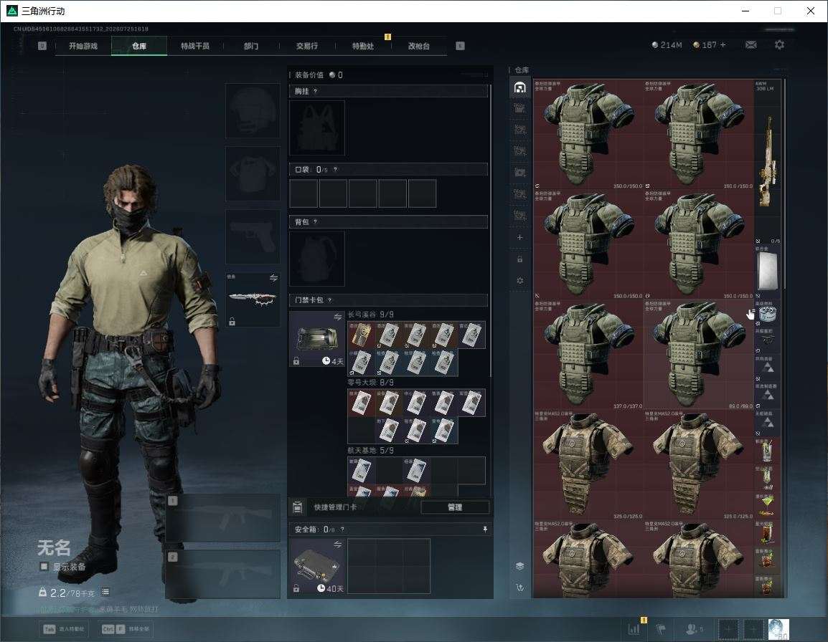Open the 特战干员 tab

click(195, 46)
